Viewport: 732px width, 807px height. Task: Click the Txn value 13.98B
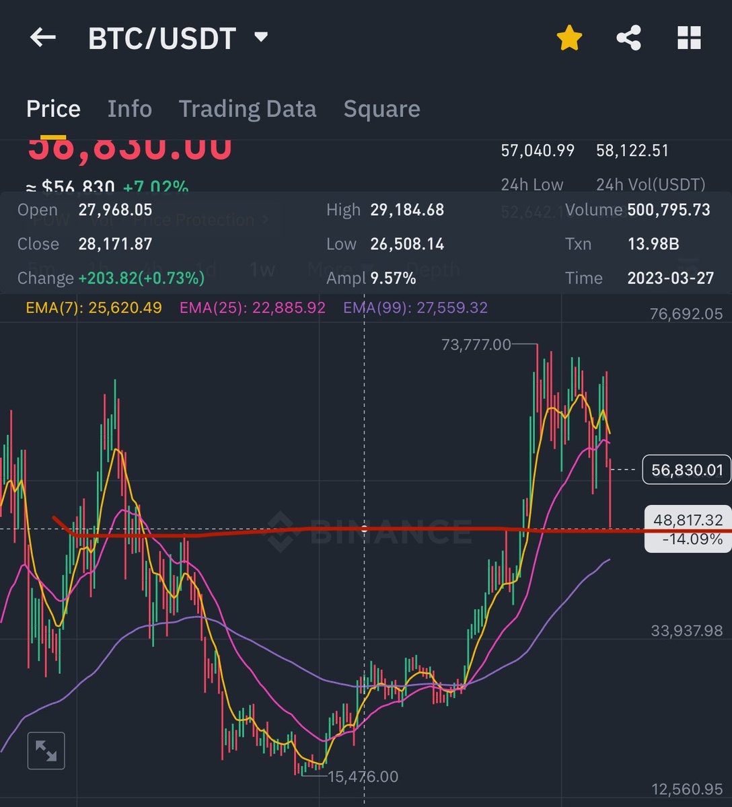click(653, 244)
